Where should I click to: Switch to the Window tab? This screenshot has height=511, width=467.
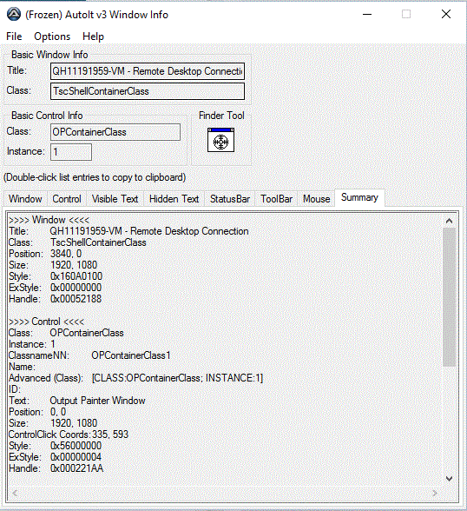click(25, 199)
